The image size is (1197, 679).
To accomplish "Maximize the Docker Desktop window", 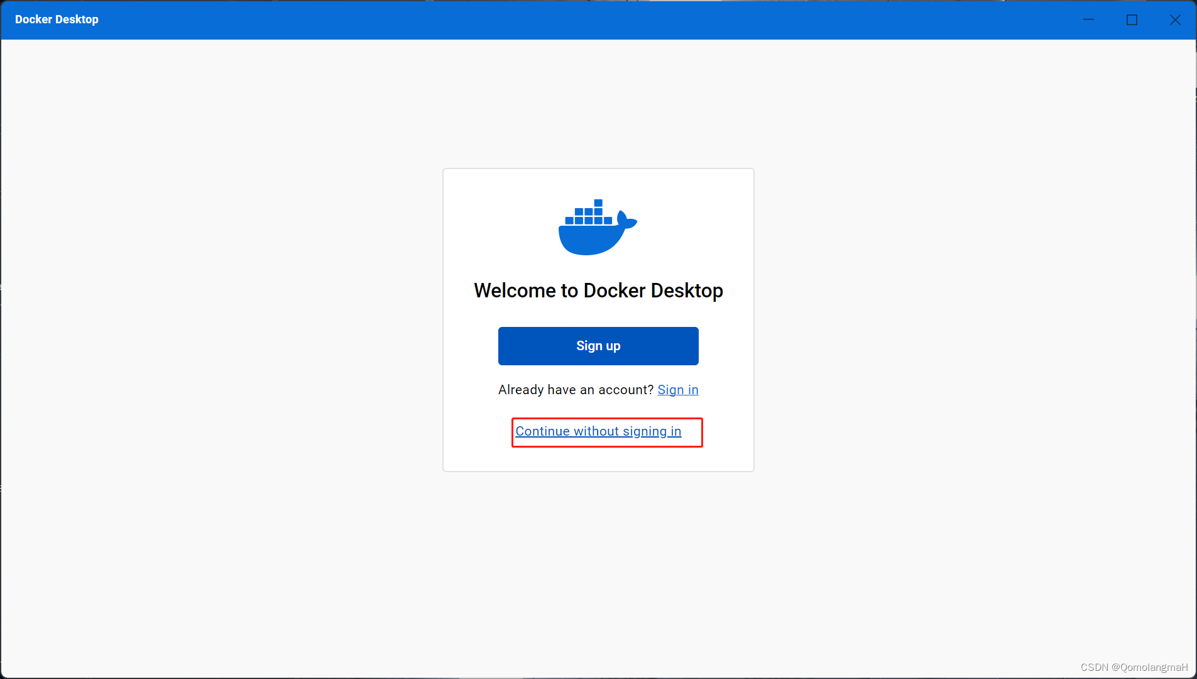I will tap(1132, 19).
